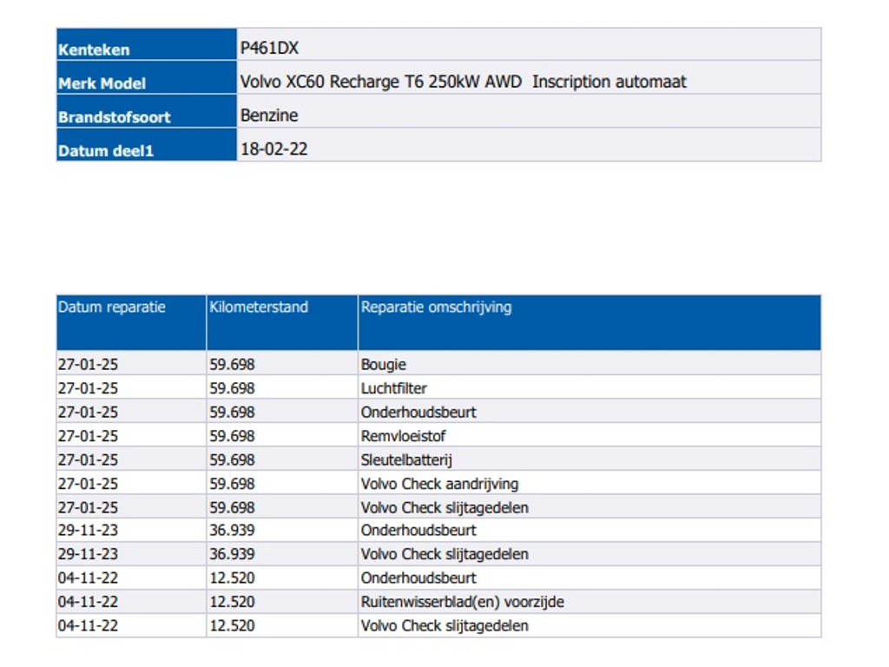Select the Remvloeistof repair entry
889x667 pixels.
tap(403, 436)
